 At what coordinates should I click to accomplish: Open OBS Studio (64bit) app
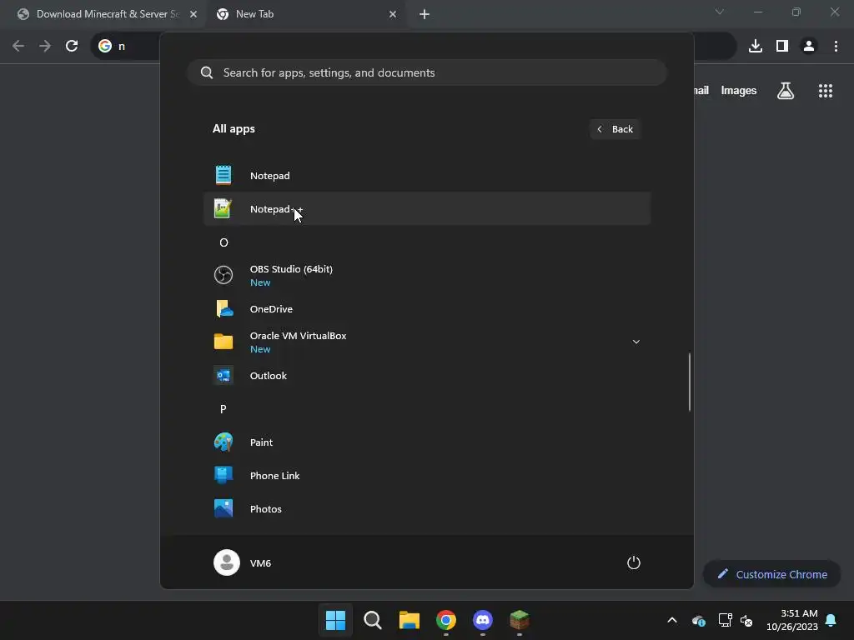pyautogui.click(x=427, y=275)
